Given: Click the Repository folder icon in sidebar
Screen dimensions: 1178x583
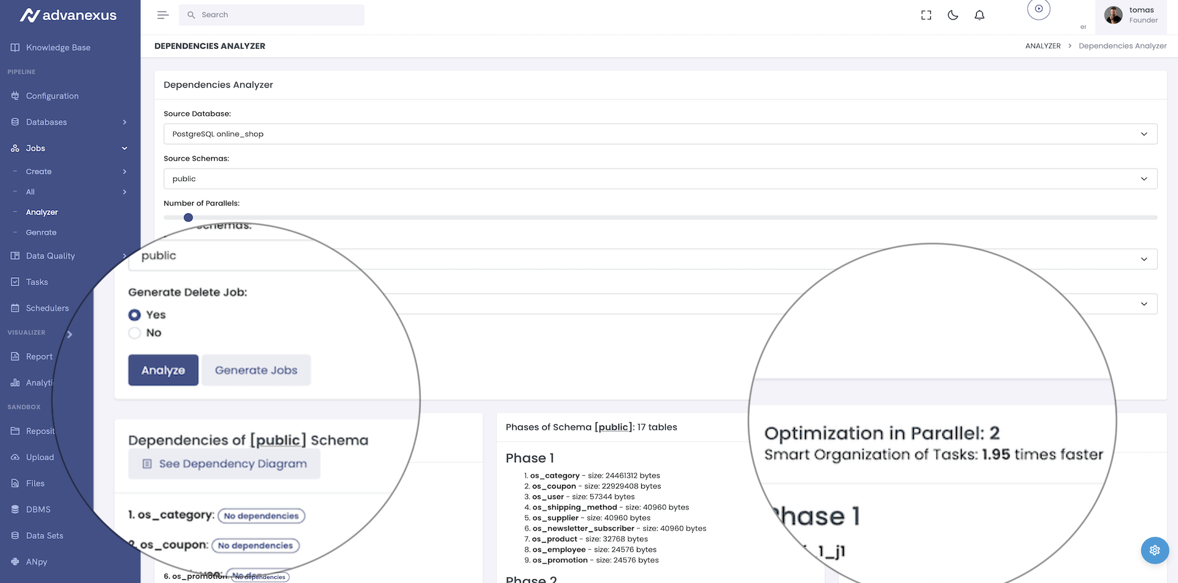Looking at the screenshot, I should tap(15, 431).
